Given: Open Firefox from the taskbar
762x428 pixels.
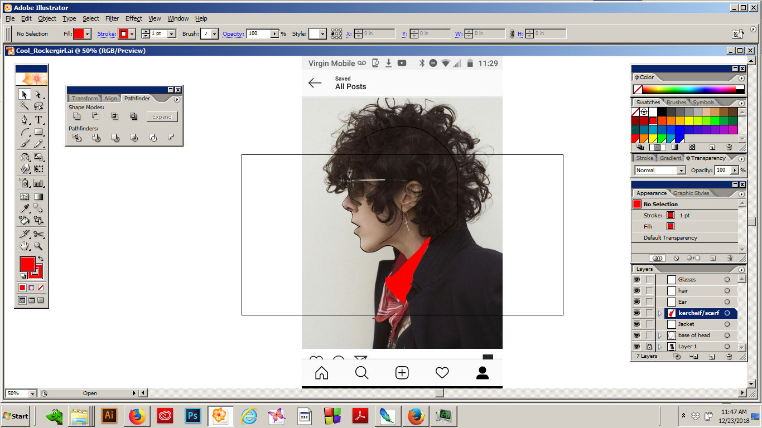Looking at the screenshot, I should click(137, 416).
